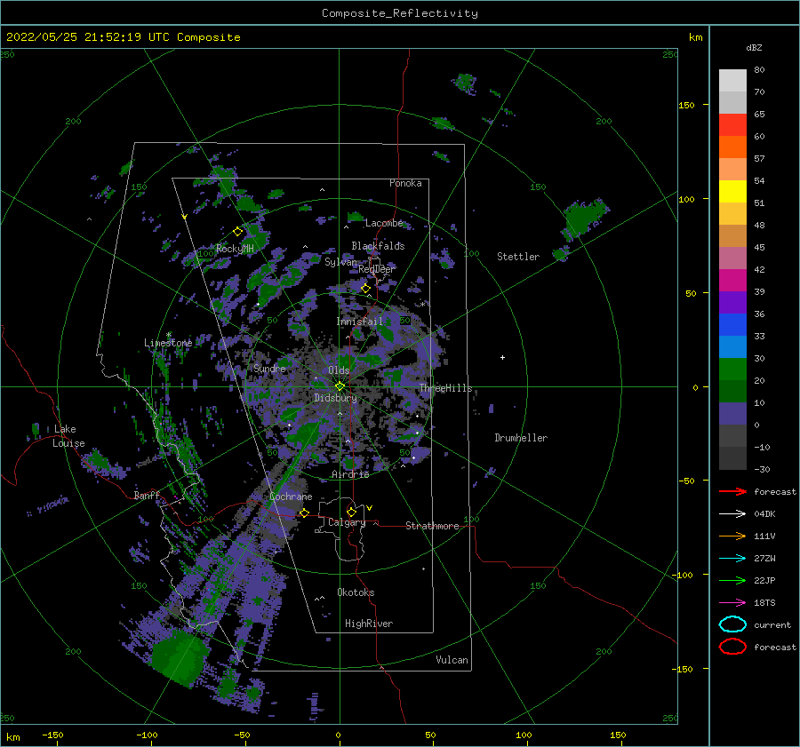Click the Okotoks label

356,592
